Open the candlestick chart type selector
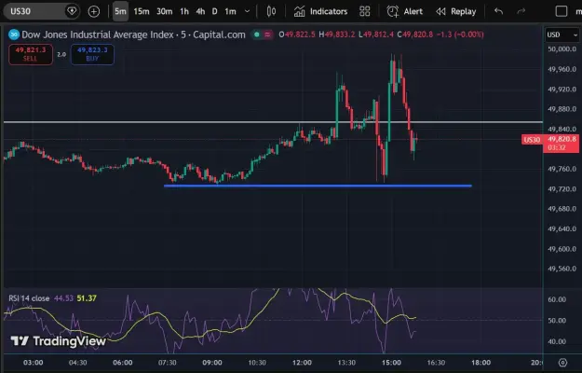The width and height of the screenshot is (582, 373). (x=271, y=11)
